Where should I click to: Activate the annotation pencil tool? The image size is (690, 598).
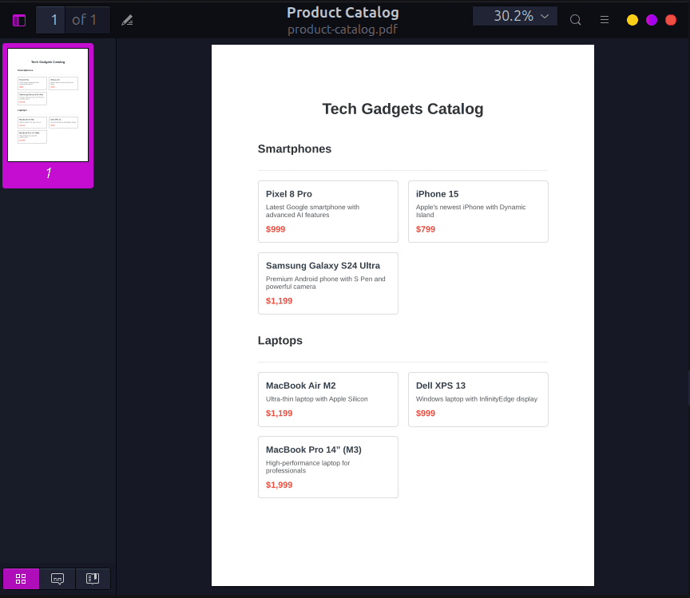127,19
